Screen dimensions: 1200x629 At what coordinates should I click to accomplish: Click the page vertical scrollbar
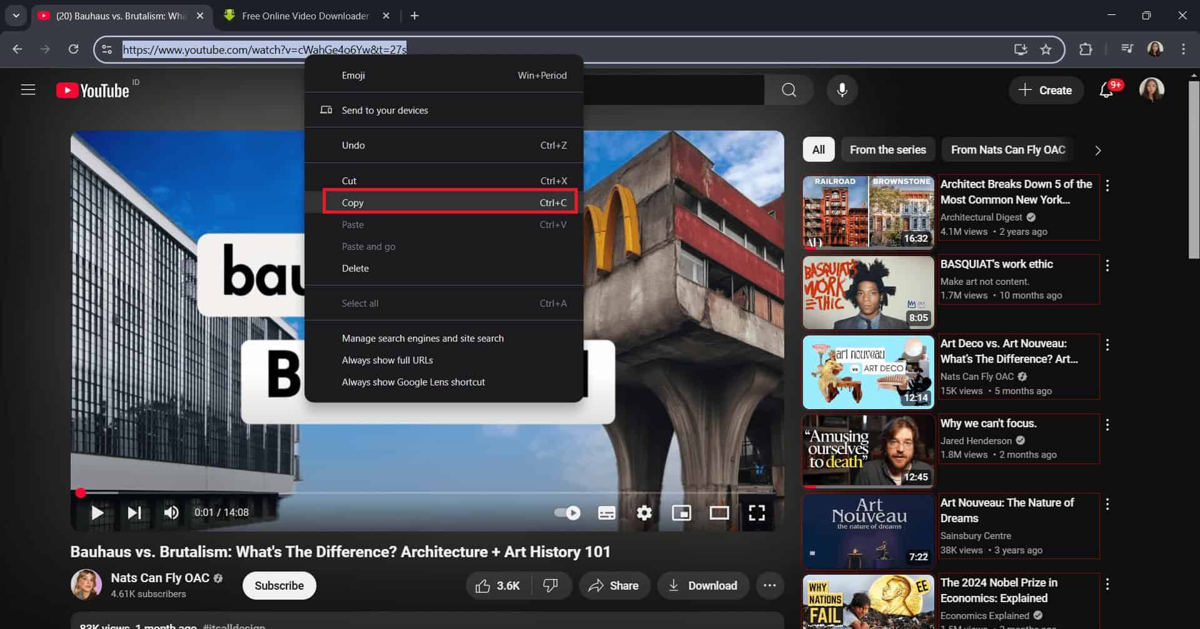1194,169
